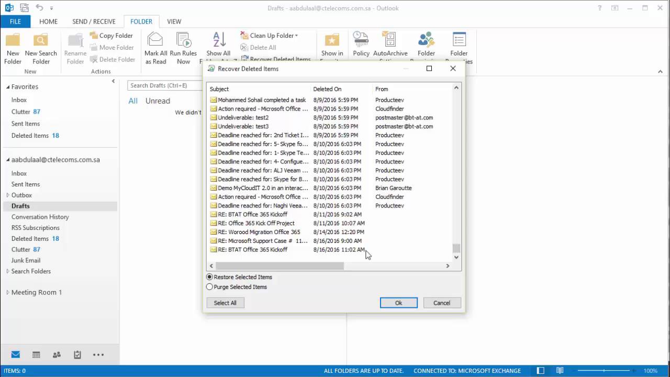Click the navigation options ellipsis icon
This screenshot has height=377, width=670.
coord(98,354)
